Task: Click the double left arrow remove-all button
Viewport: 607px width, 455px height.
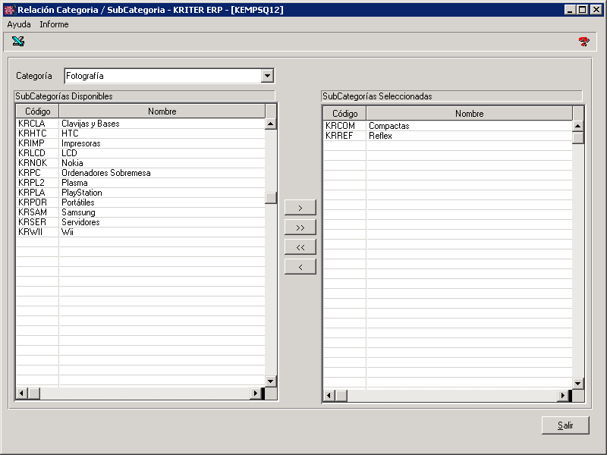Action: click(x=300, y=247)
